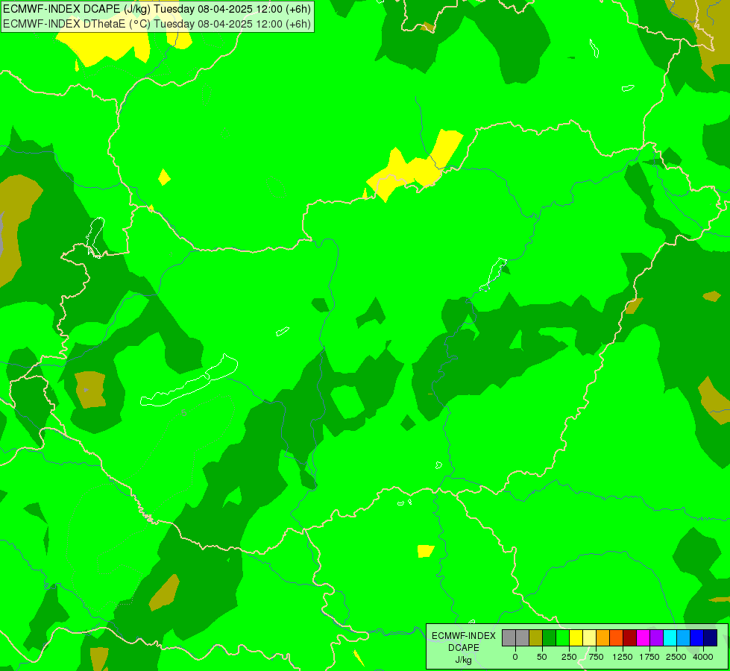Click the legend's DCAPE label
730x671 pixels.
(464, 648)
